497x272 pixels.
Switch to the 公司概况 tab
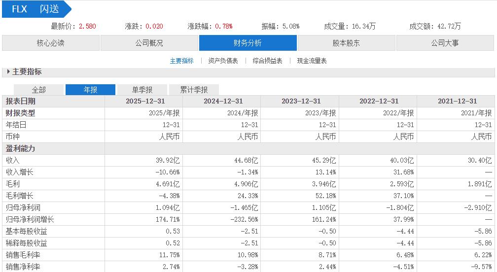tap(149, 43)
